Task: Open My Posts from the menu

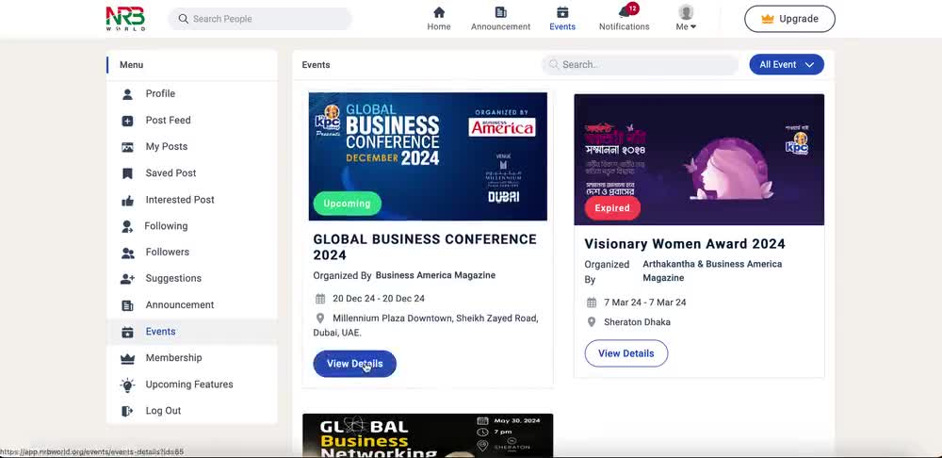Action: pos(167,147)
